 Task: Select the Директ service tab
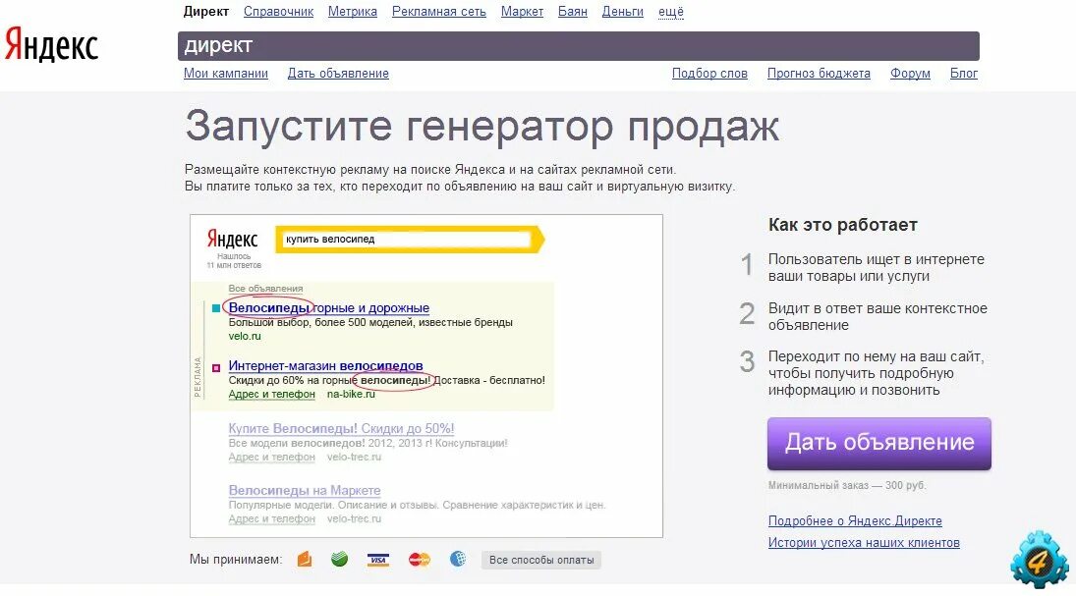tap(206, 12)
